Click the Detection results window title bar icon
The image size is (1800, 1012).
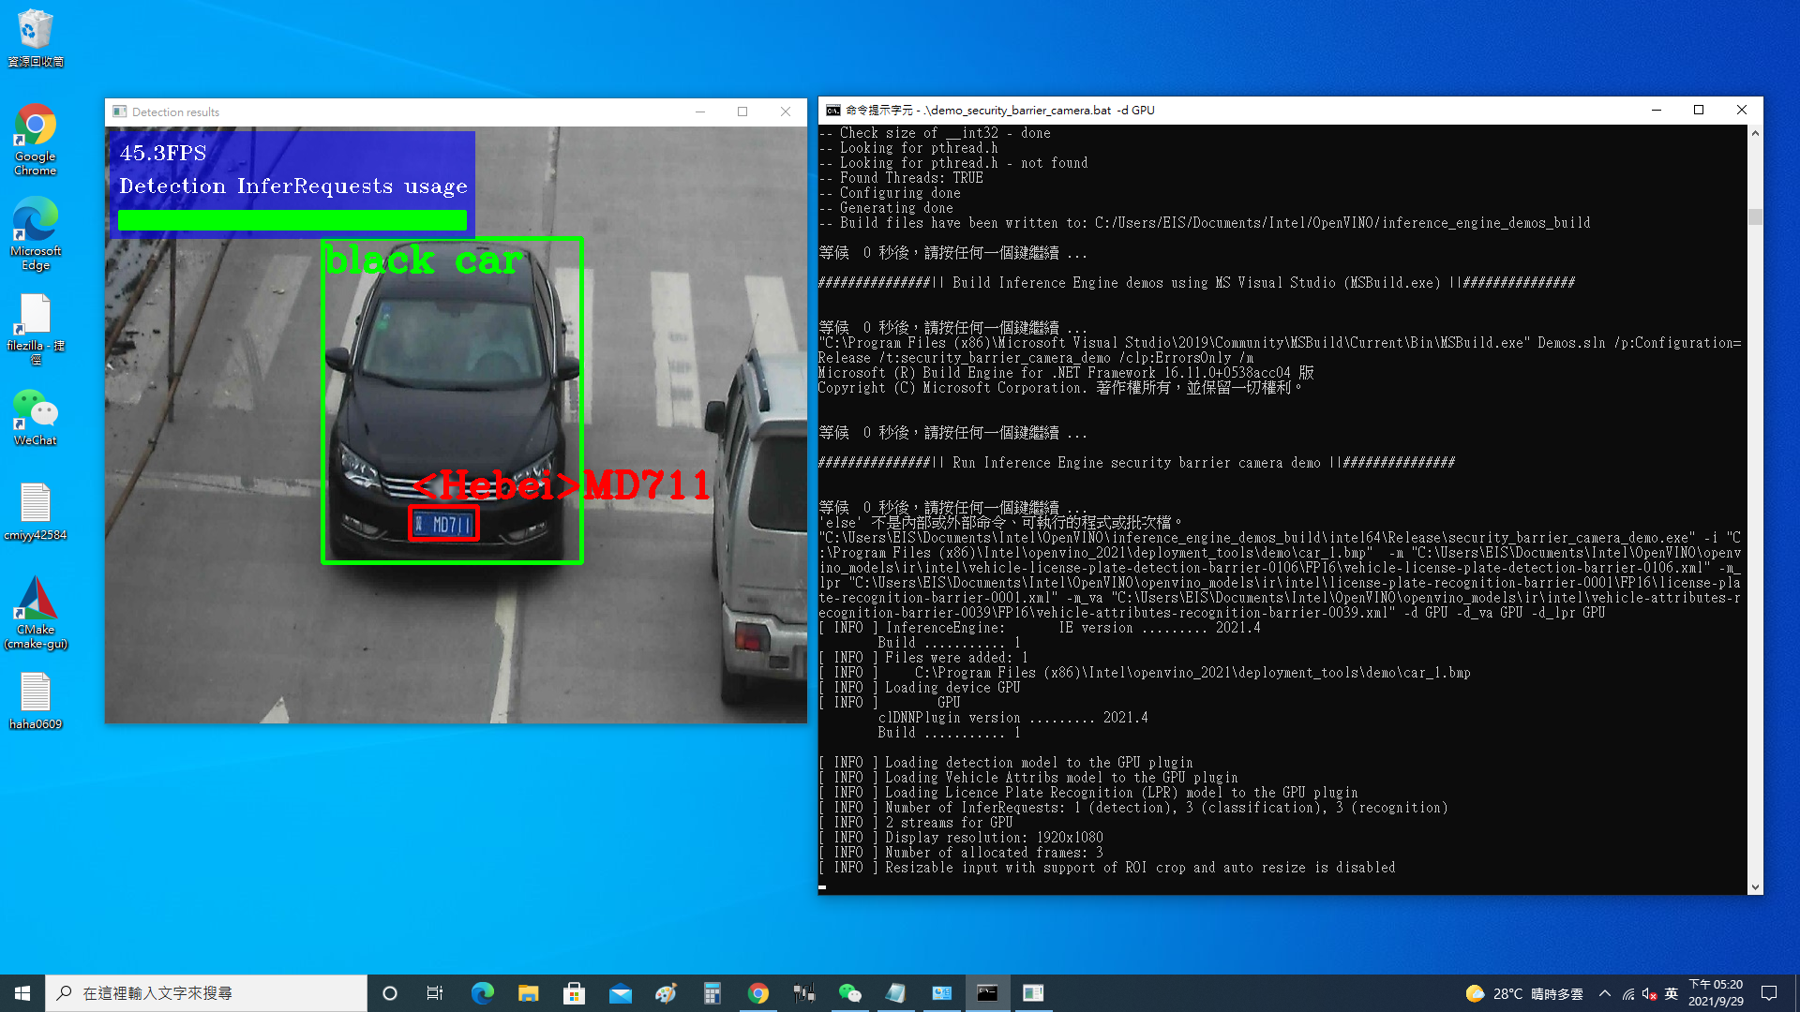coord(120,112)
